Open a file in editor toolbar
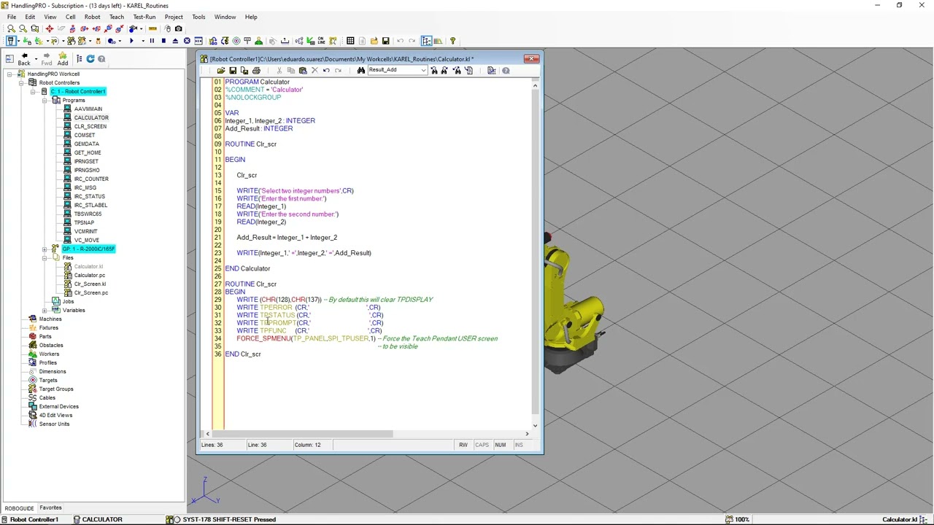 (220, 71)
